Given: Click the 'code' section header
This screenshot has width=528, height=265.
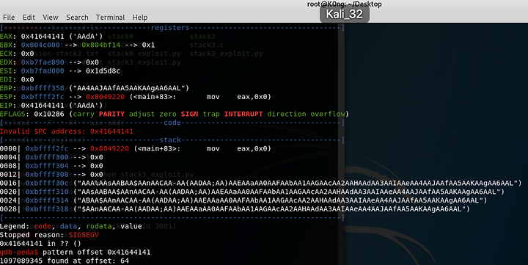Looking at the screenshot, I should pos(172,123).
